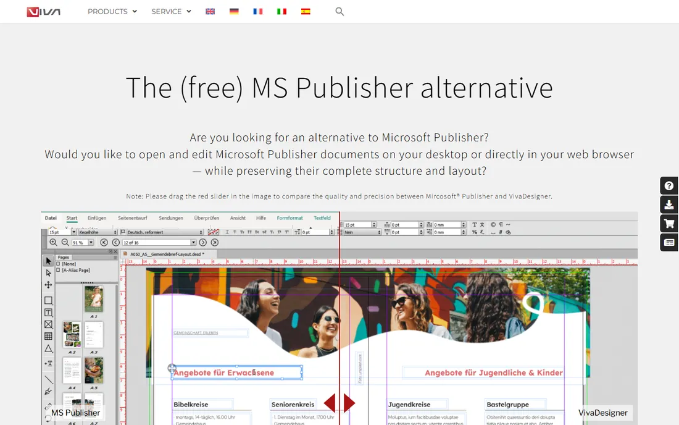Open the shopping cart side button

(x=669, y=224)
